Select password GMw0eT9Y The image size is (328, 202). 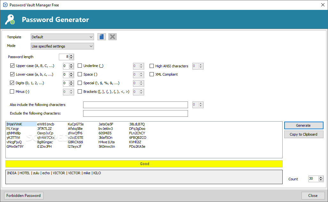pos(15,146)
